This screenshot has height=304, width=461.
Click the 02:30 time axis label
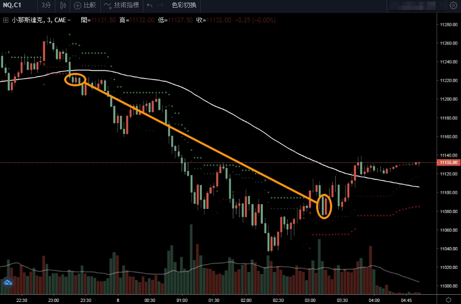point(278,300)
